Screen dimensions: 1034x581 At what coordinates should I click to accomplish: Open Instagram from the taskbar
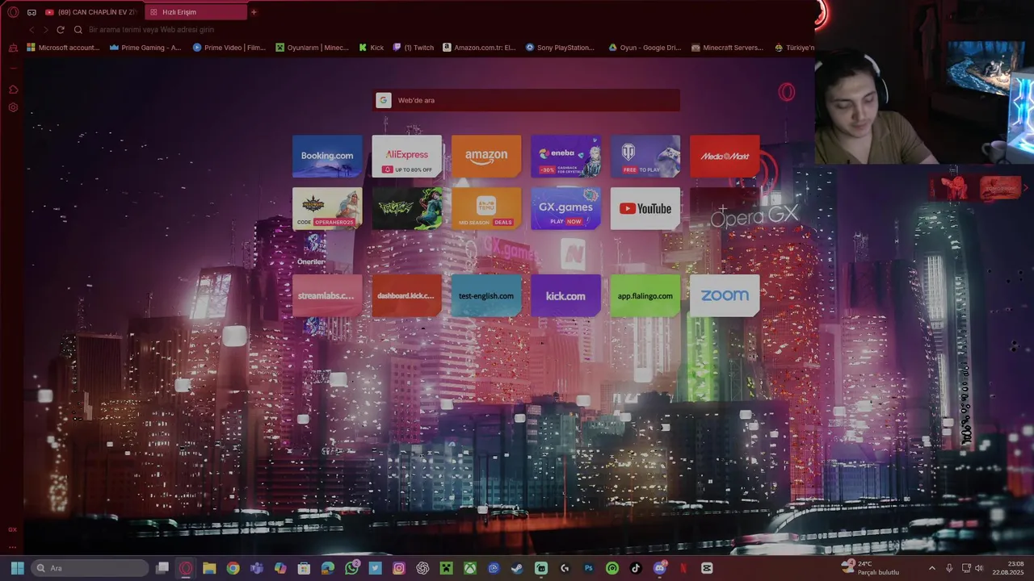399,568
